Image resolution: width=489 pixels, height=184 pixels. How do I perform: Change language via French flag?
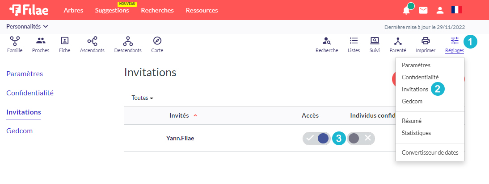[x=456, y=10]
